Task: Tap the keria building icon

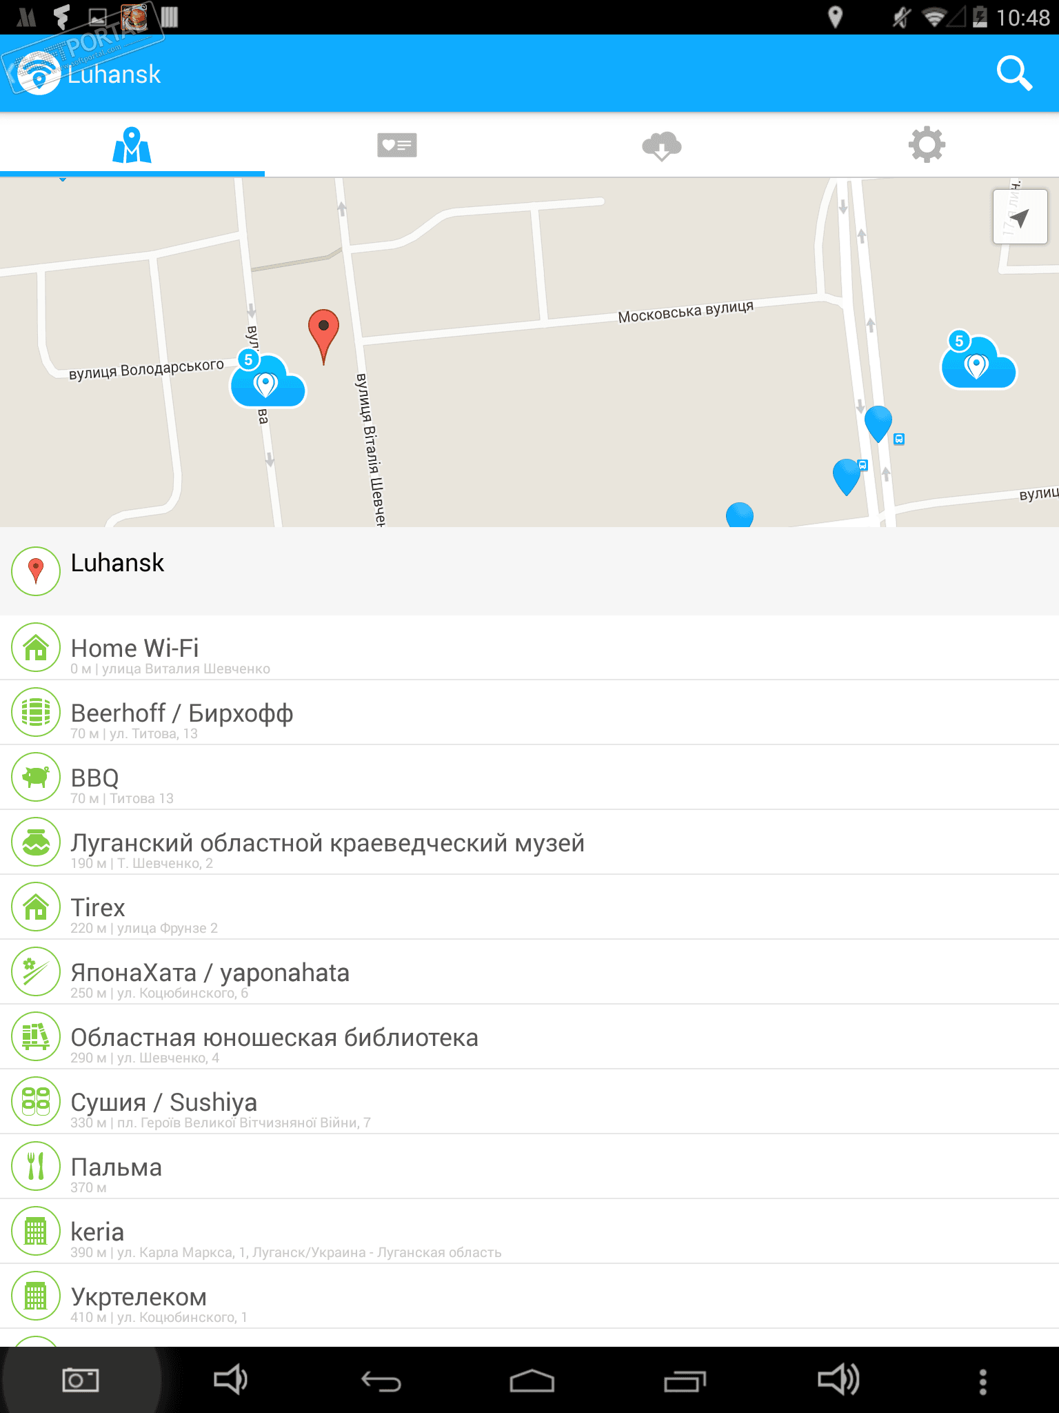Action: coord(36,1231)
